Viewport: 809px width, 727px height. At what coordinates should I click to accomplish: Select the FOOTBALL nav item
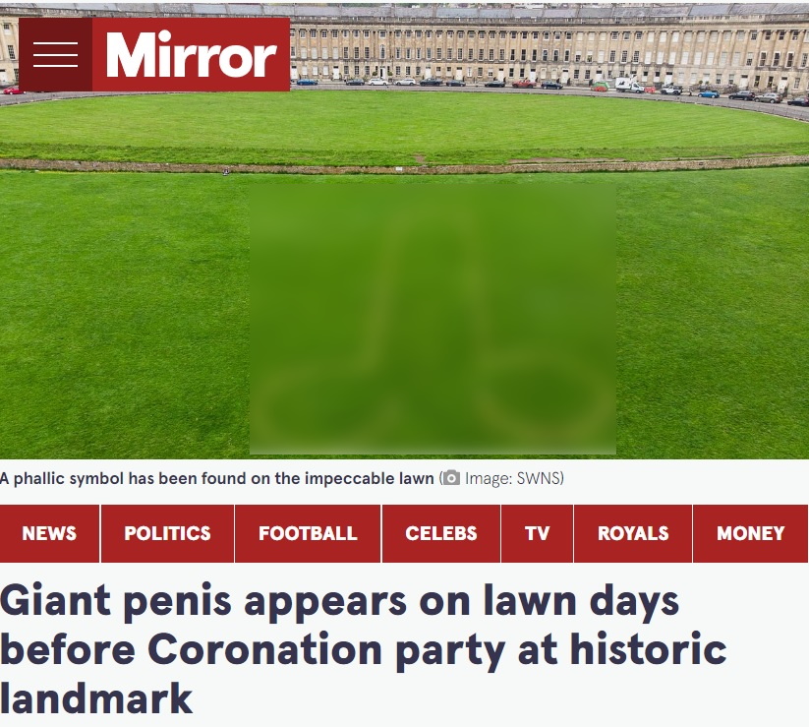click(308, 533)
